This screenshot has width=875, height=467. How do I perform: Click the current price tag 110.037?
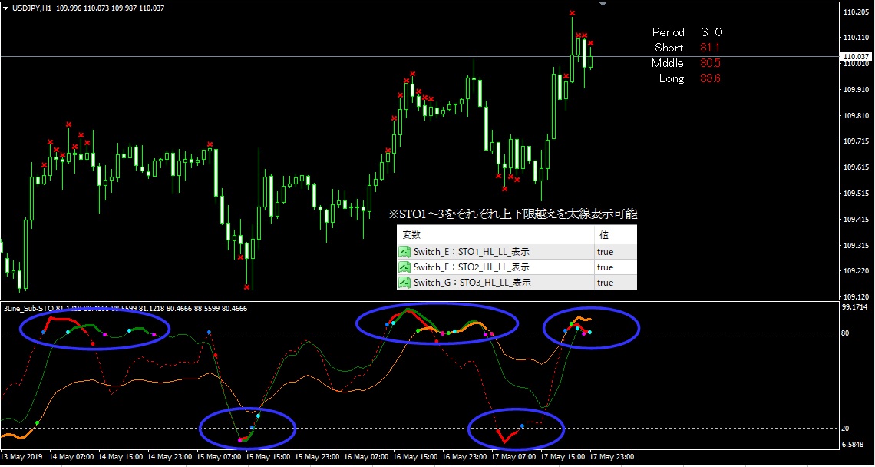point(857,56)
